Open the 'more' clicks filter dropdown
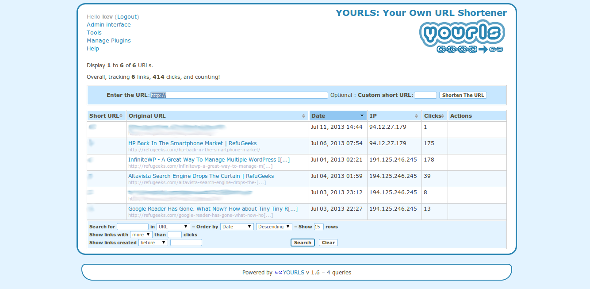 point(141,235)
